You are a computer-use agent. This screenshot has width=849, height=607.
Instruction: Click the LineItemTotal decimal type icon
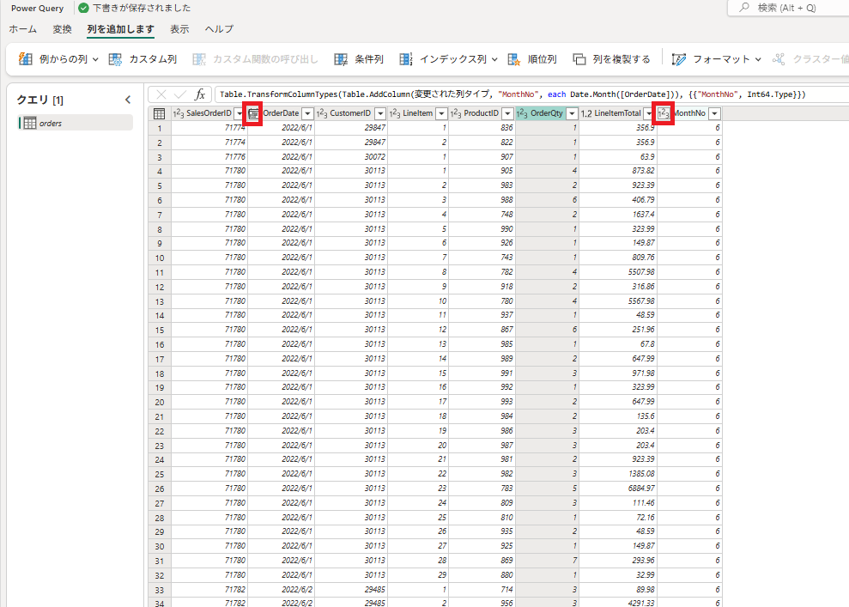[x=585, y=113]
